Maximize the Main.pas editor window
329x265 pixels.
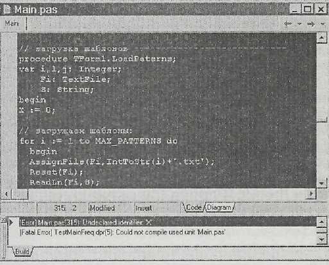pos(307,10)
